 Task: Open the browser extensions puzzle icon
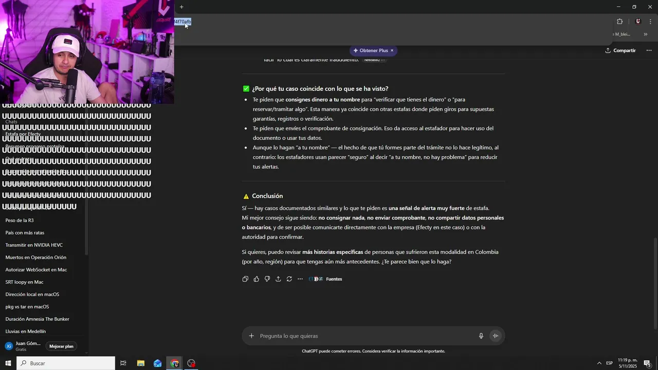(x=619, y=22)
